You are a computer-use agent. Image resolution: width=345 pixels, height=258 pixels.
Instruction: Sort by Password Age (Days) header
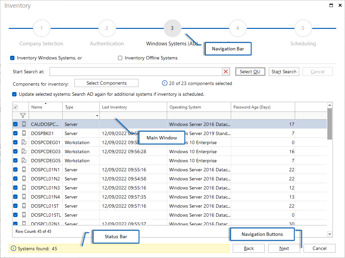(x=263, y=107)
